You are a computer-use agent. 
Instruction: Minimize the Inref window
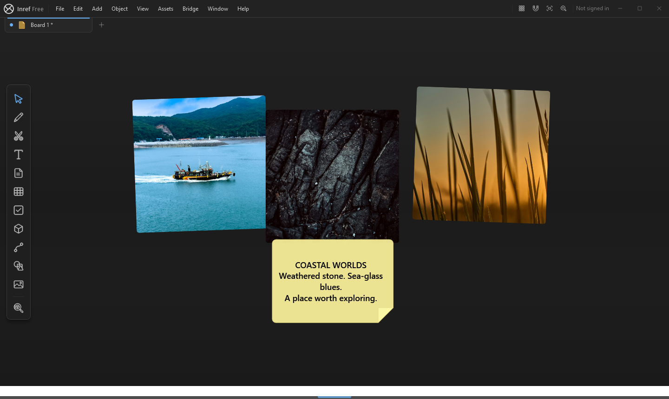pyautogui.click(x=620, y=8)
